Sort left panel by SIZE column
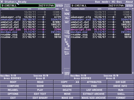The image size is (134, 100). pos(57,9)
